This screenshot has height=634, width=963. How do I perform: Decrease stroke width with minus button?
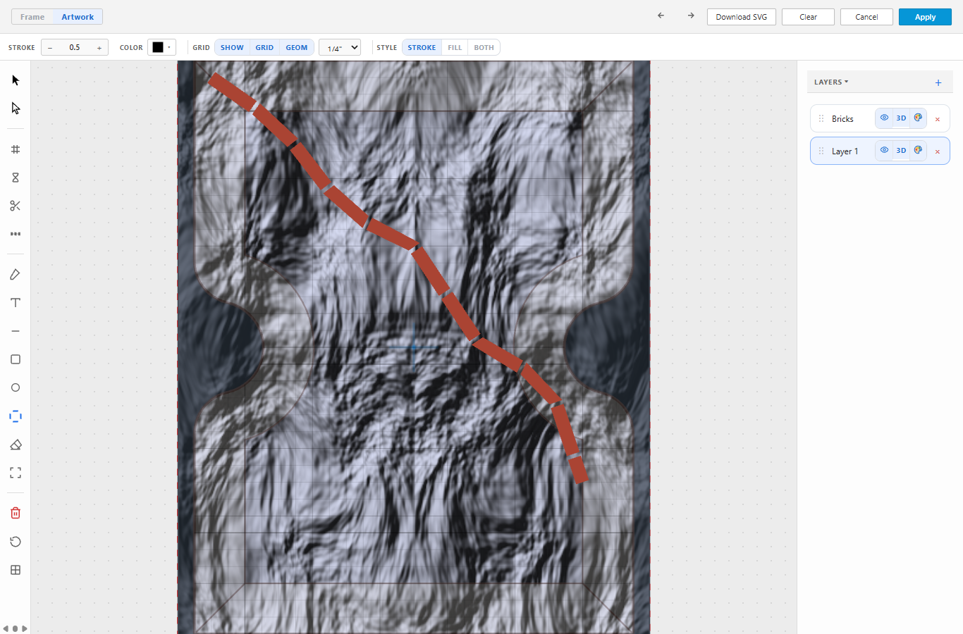click(50, 47)
